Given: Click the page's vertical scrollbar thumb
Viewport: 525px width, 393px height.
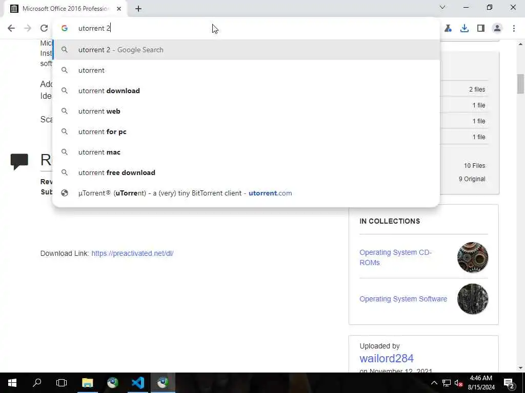Looking at the screenshot, I should pyautogui.click(x=520, y=84).
